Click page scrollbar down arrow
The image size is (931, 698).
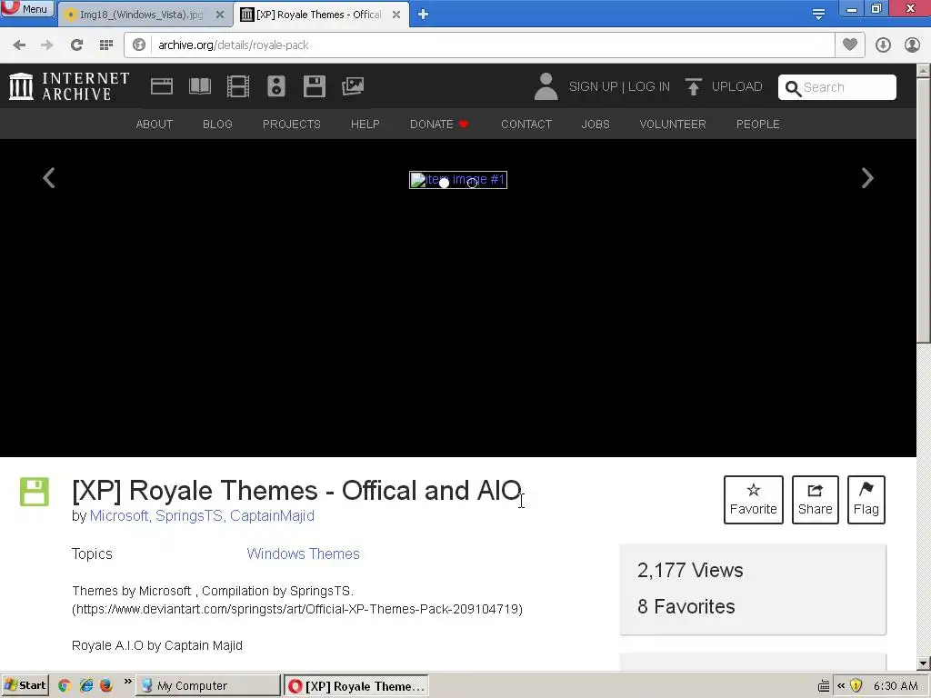click(x=924, y=663)
